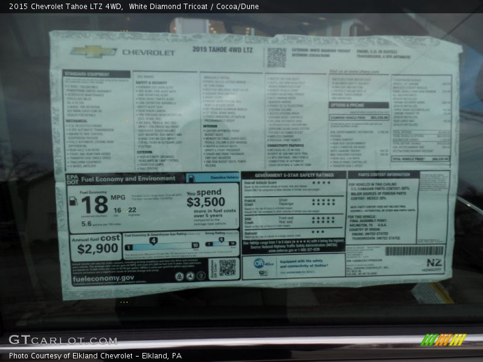This screenshot has width=483, height=362.
Task: Click the GOVERNMENT 5-STAR SAFETY RATINGS header
Action: click(x=294, y=175)
